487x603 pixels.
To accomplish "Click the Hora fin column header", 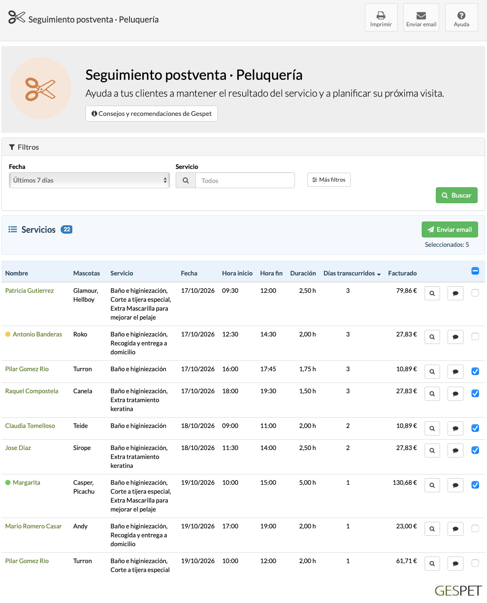I will click(271, 273).
